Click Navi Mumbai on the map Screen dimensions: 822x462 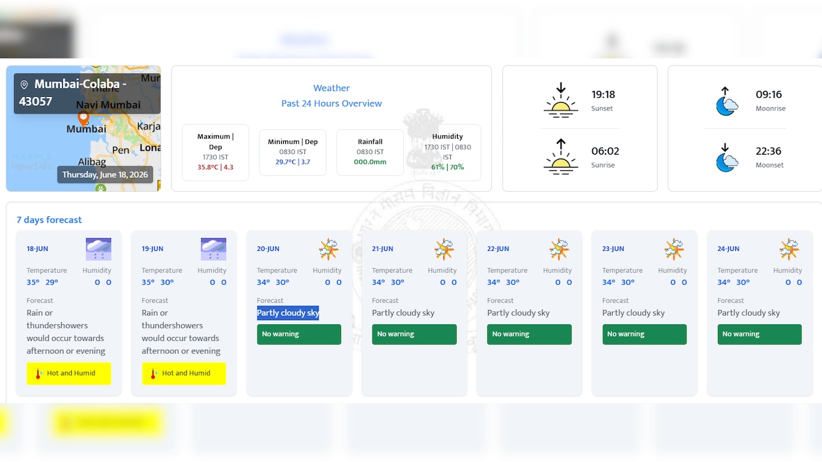[x=109, y=105]
